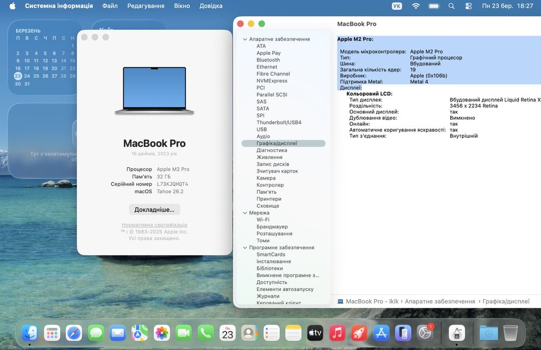
Task: Open the Нормативна сертифікація link
Action: pos(154,224)
